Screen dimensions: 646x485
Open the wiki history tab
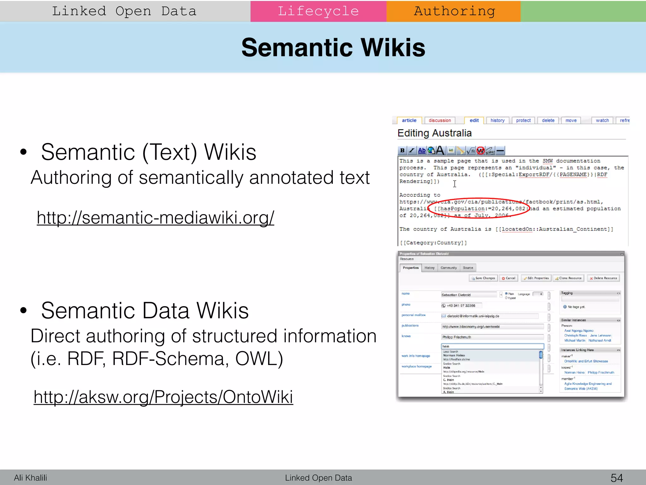(x=497, y=121)
